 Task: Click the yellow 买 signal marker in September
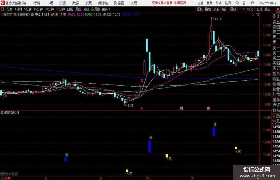click(127, 171)
